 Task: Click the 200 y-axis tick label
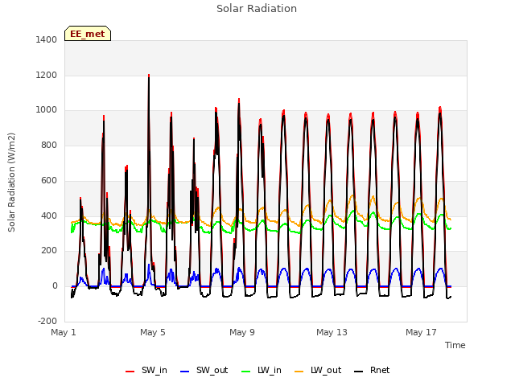pos(49,251)
